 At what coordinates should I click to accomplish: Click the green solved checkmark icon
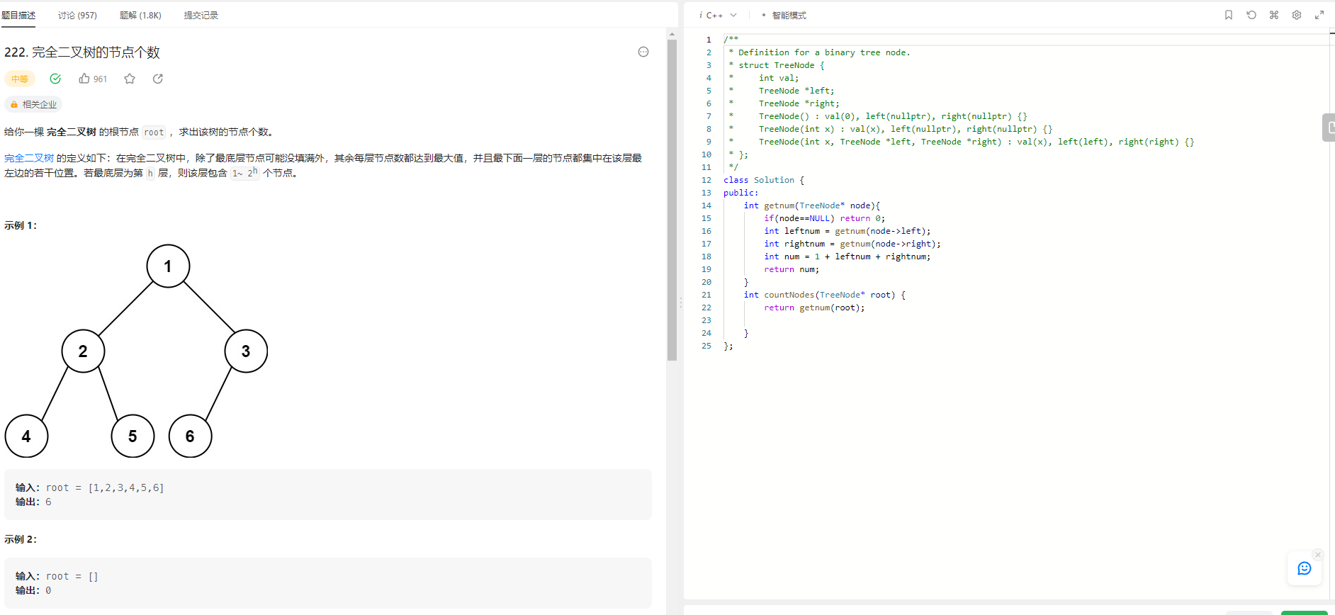pos(55,79)
